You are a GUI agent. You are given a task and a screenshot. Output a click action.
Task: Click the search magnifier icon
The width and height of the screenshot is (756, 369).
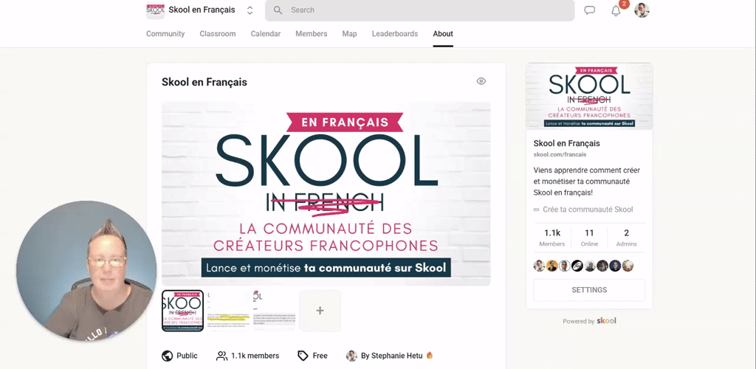point(278,10)
